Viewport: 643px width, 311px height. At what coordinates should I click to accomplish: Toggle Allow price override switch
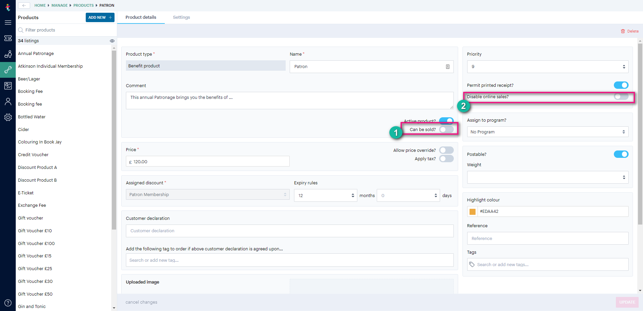[446, 150]
